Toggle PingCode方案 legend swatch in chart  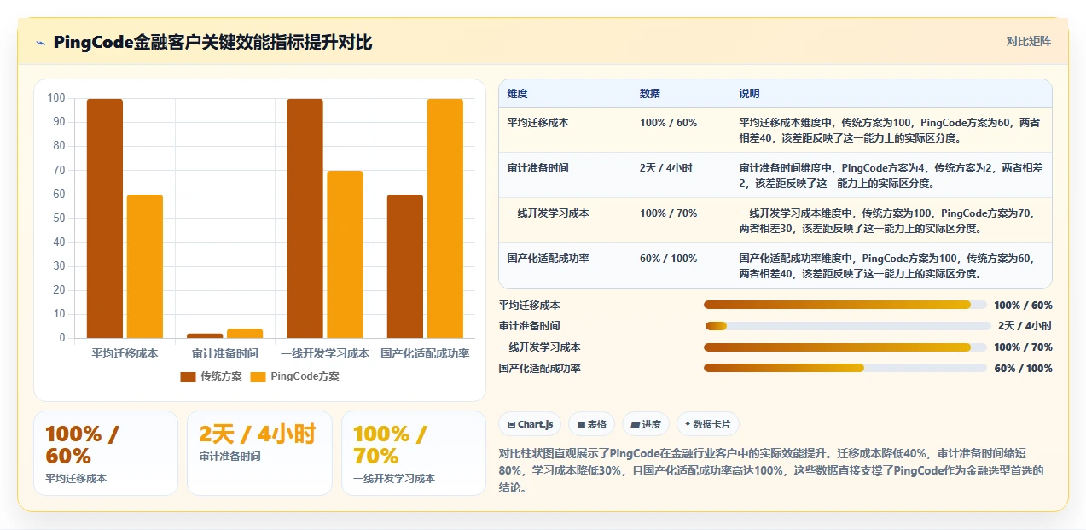(258, 376)
